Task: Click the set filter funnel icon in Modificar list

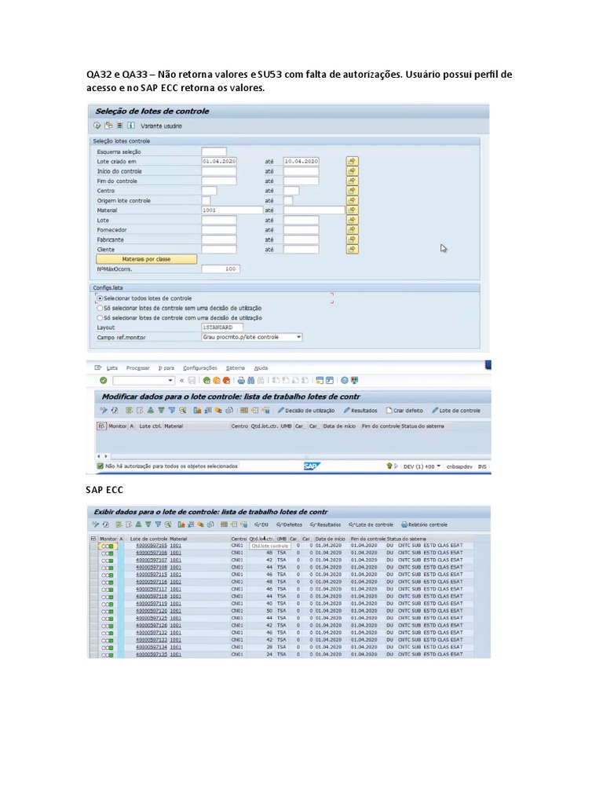Action: (x=172, y=410)
